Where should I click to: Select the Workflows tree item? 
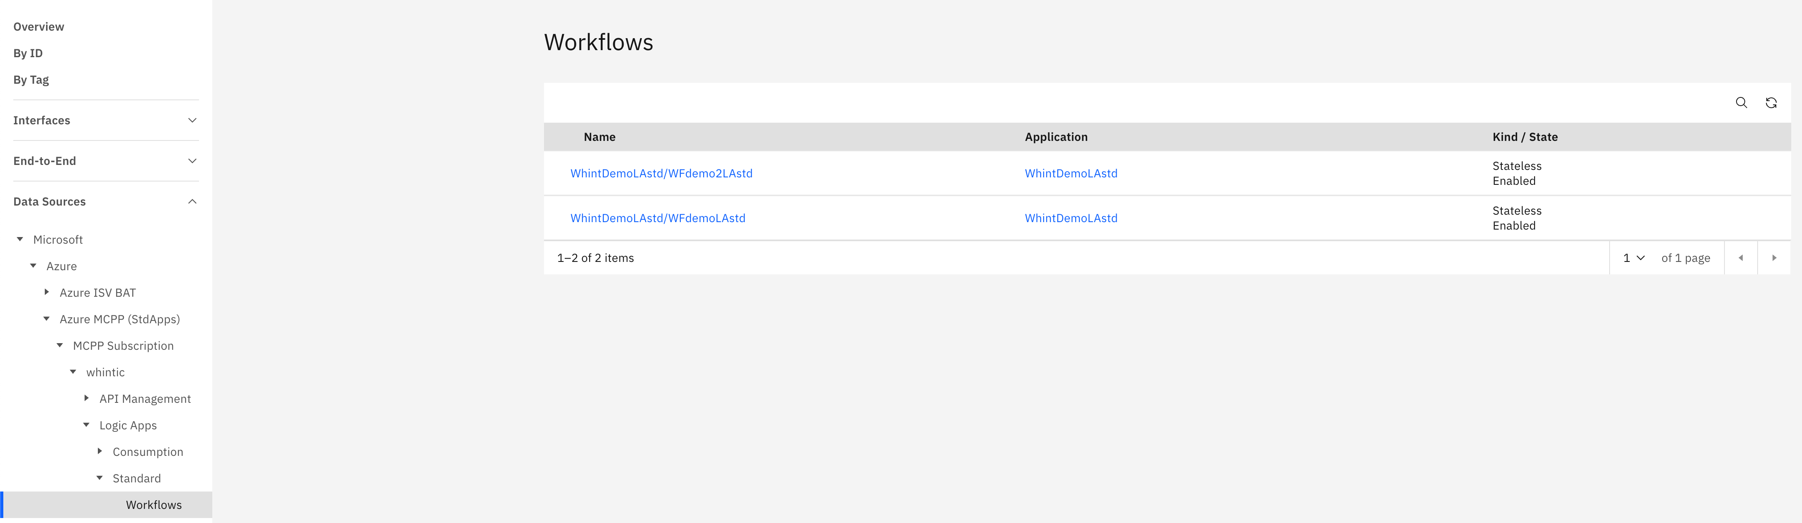153,505
